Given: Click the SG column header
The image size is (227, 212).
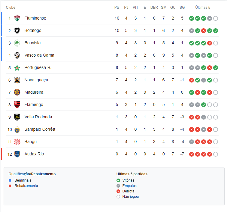Looking at the screenshot, I should pos(182,8).
